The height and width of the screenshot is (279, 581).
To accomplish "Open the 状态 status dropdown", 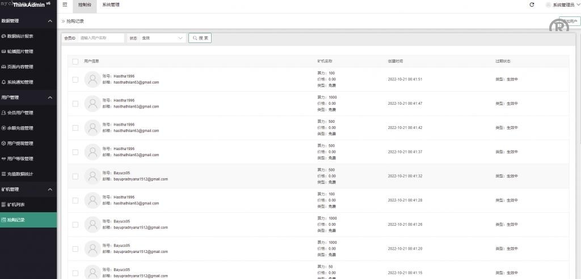I will coord(163,38).
